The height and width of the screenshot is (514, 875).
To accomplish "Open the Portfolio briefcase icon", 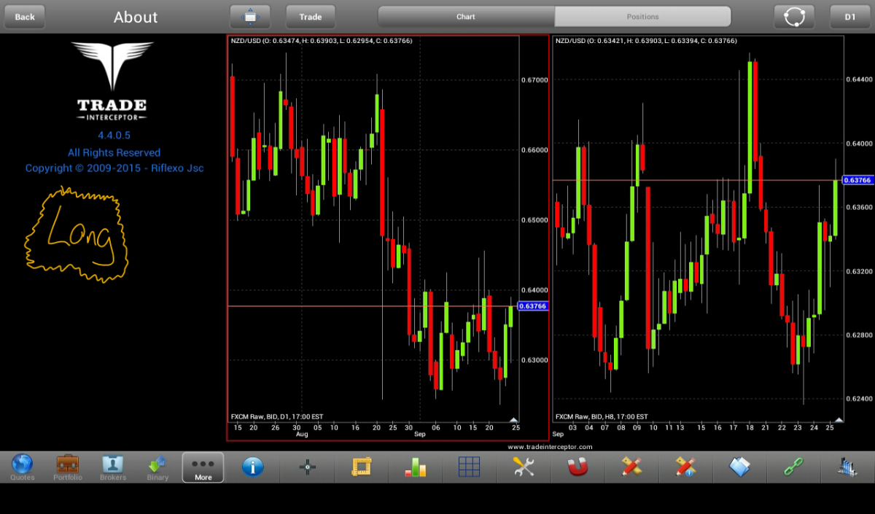I will coord(68,467).
